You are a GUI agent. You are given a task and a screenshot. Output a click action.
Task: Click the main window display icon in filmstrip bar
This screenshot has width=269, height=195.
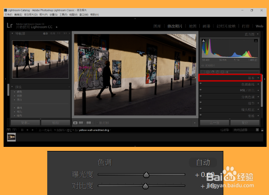pos(8,130)
